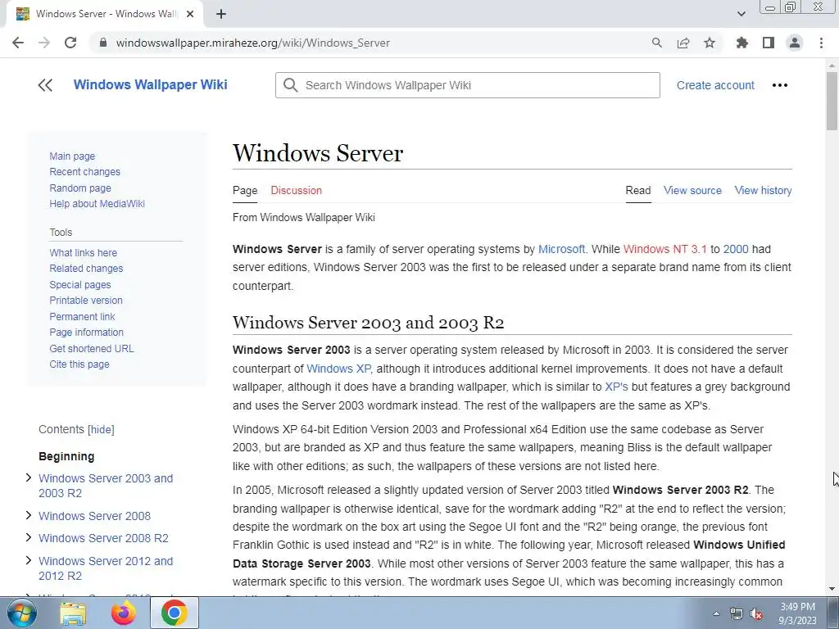Reload the page with the refresh icon

pos(70,43)
